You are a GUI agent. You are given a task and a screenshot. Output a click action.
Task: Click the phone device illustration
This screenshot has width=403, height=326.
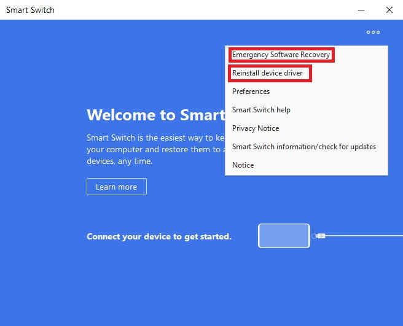point(284,236)
